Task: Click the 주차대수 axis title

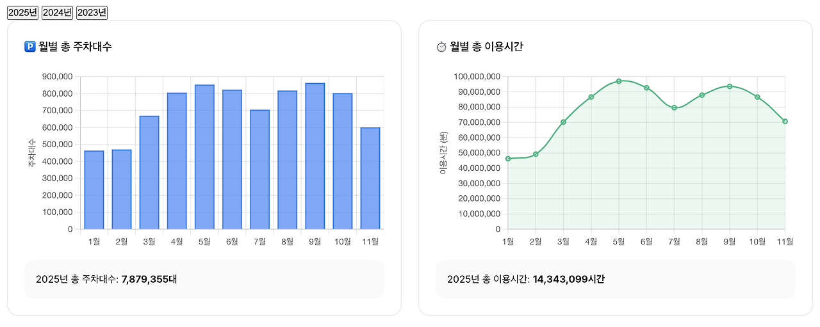Action: 31,154
